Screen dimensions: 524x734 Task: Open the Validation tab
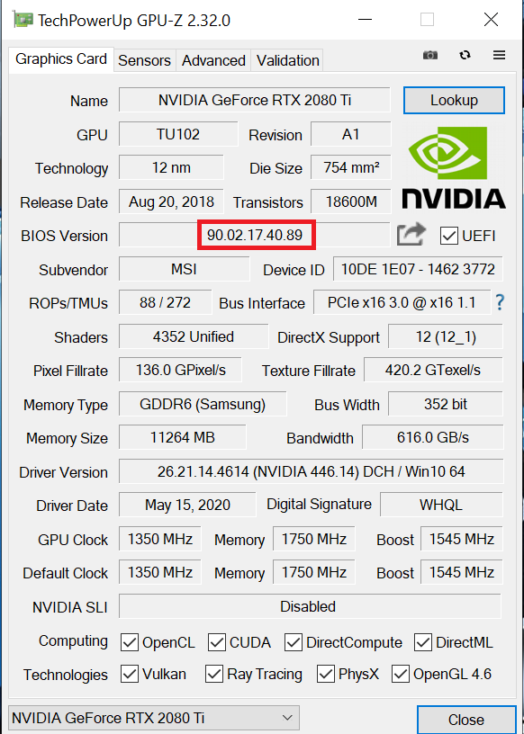(x=288, y=60)
